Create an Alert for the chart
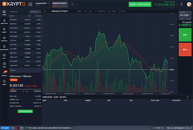Image resolution: width=193 pixels, height=130 pixels. pyautogui.click(x=122, y=11)
